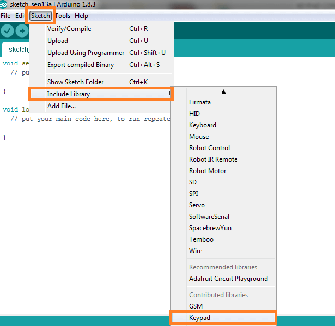Include the HID library
Screen dimensions: 335x326
point(223,114)
